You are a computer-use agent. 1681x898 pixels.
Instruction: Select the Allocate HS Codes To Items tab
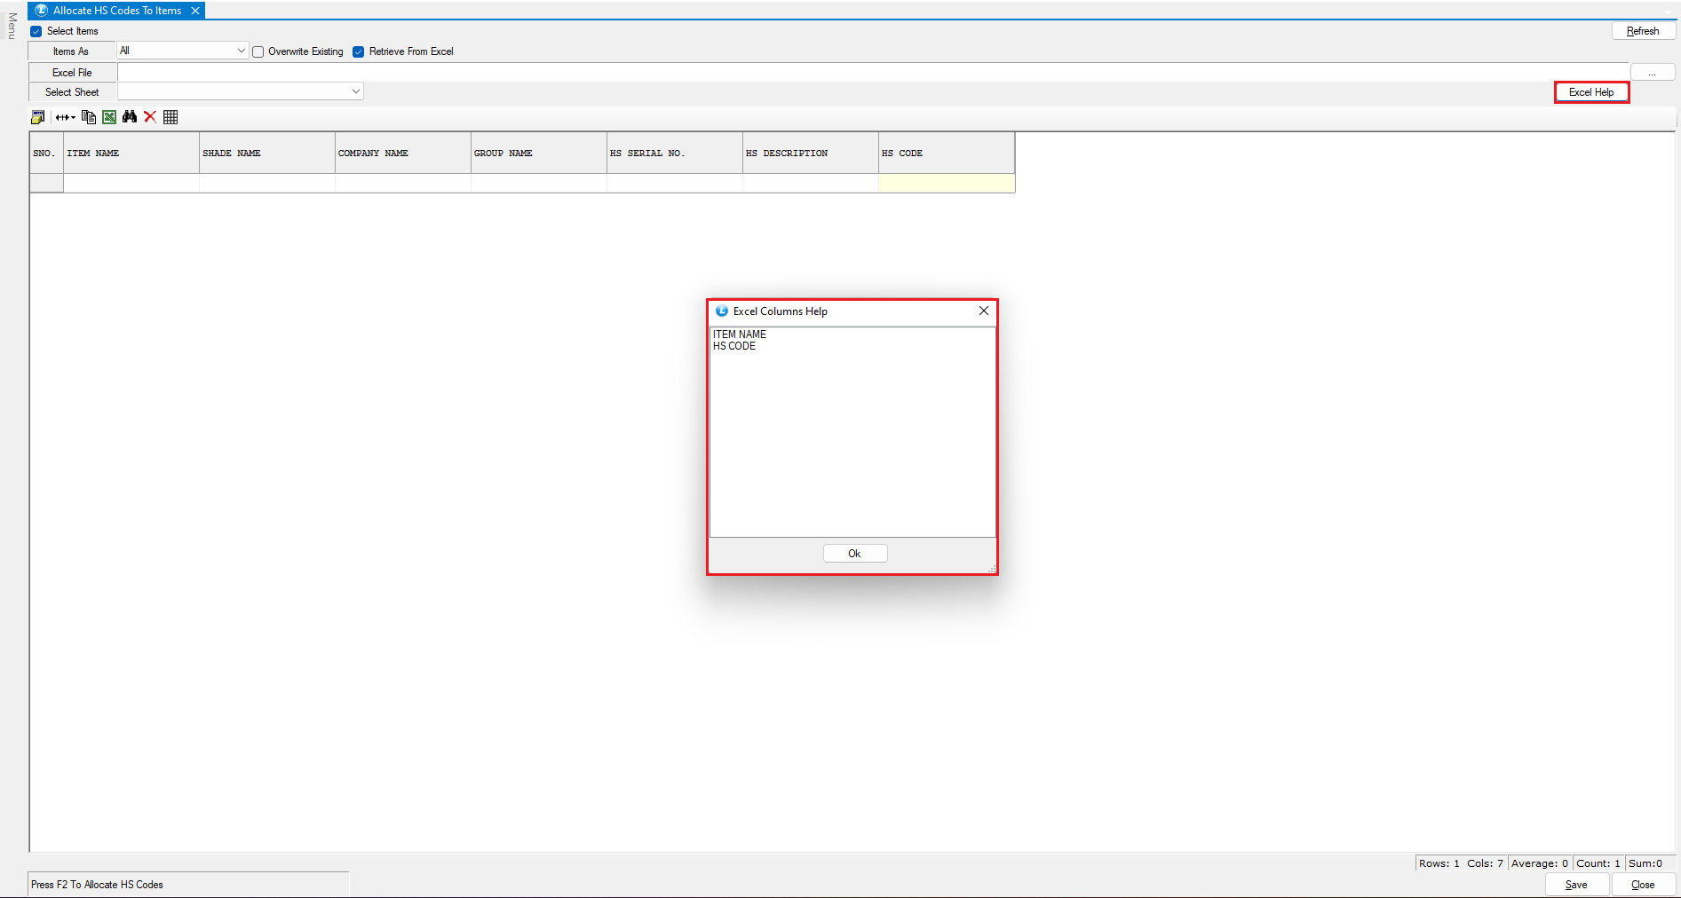[116, 11]
